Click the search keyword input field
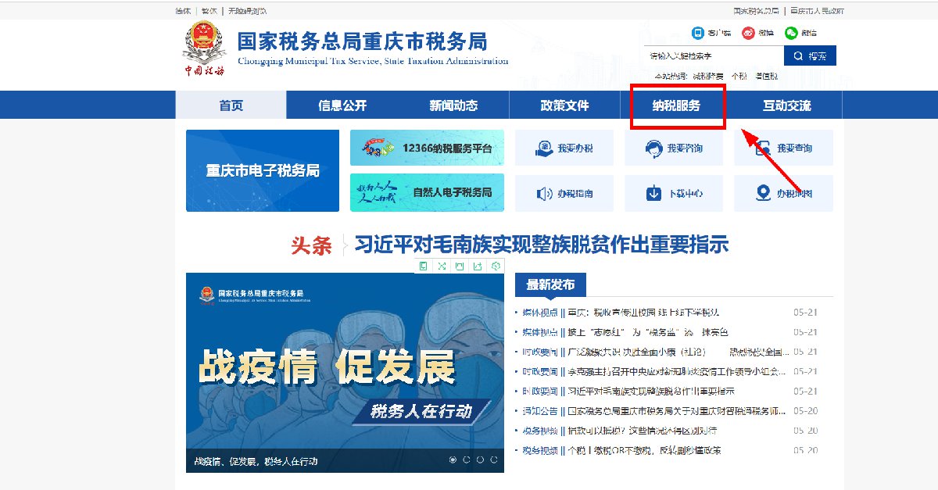 click(714, 56)
